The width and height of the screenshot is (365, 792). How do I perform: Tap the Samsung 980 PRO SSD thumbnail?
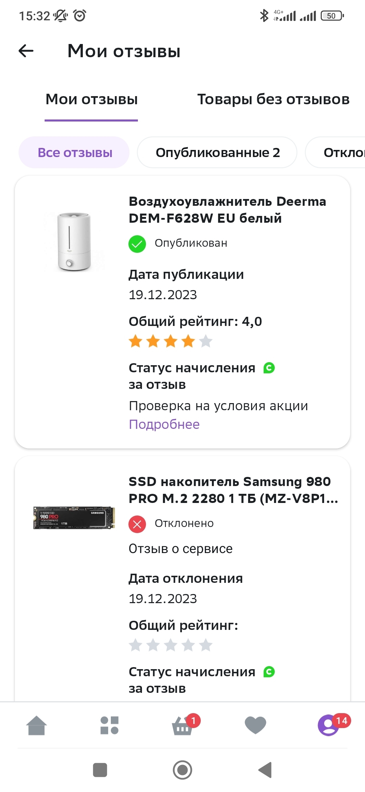[74, 518]
